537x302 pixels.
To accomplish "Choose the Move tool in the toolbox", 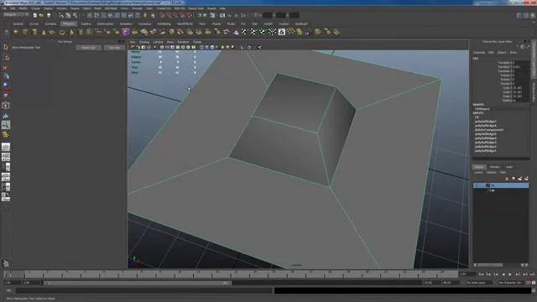I will tap(6, 76).
